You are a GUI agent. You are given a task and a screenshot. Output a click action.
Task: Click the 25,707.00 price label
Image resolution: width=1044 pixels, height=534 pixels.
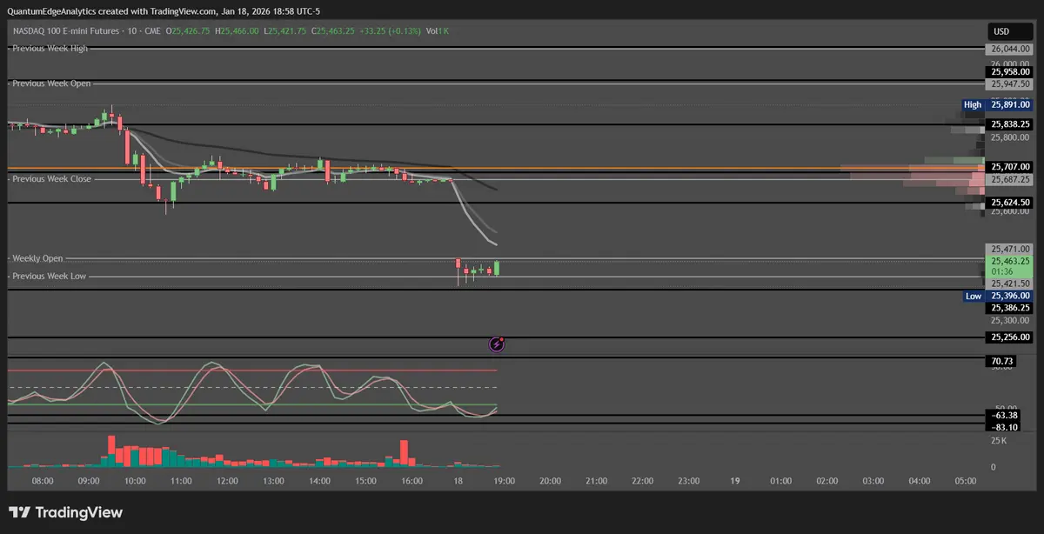pyautogui.click(x=1009, y=166)
